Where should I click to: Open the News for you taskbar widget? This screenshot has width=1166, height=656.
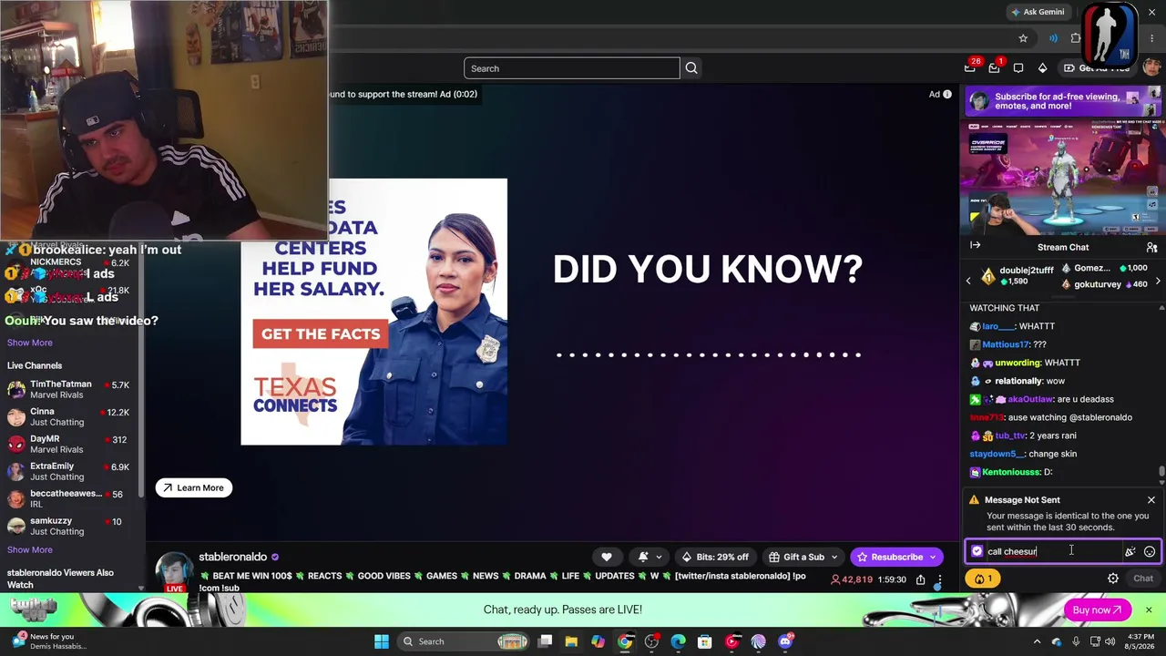click(47, 641)
